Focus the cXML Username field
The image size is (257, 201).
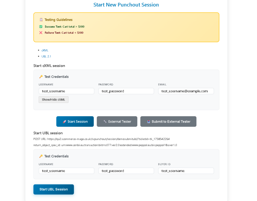67,91
